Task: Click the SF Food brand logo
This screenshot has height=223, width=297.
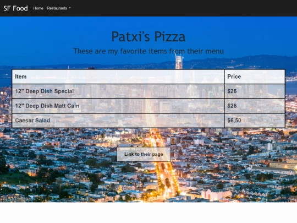Action: coord(16,8)
